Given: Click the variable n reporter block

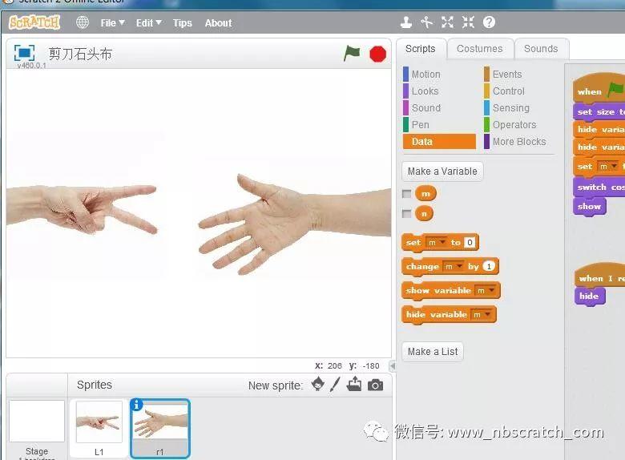Looking at the screenshot, I should (x=424, y=214).
